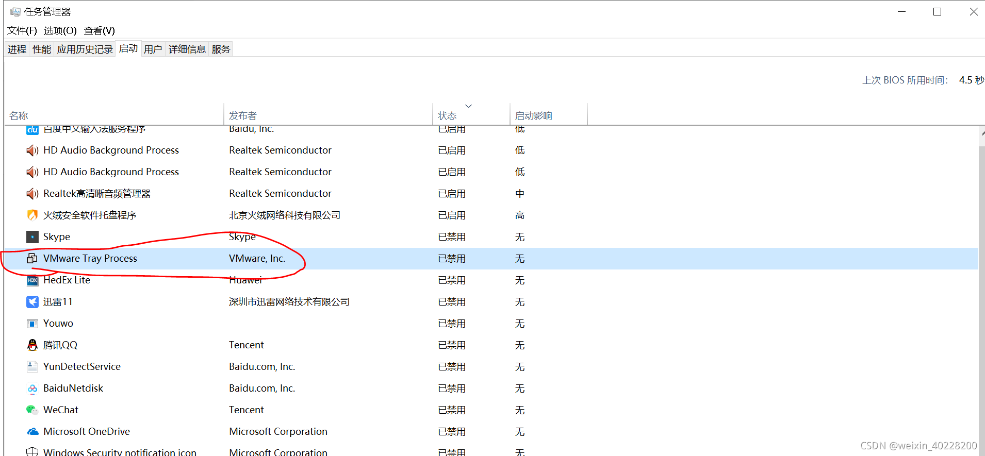This screenshot has width=985, height=456.
Task: Select the HedEx Lite row name
Action: pos(67,280)
